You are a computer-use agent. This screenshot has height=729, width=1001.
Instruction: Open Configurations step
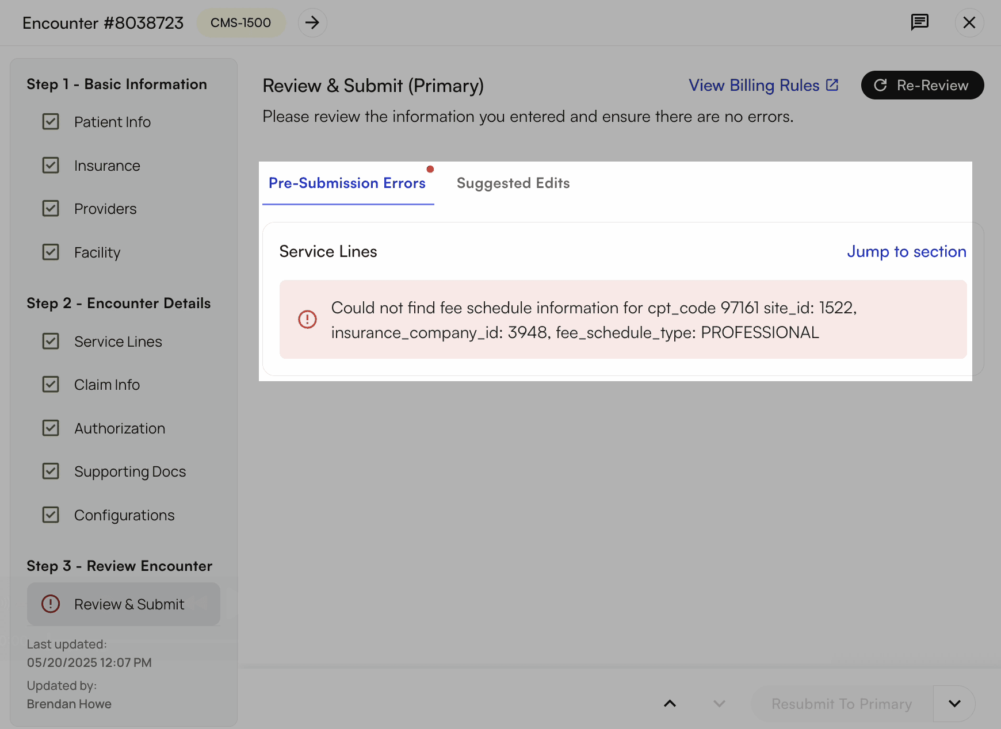[x=124, y=515]
